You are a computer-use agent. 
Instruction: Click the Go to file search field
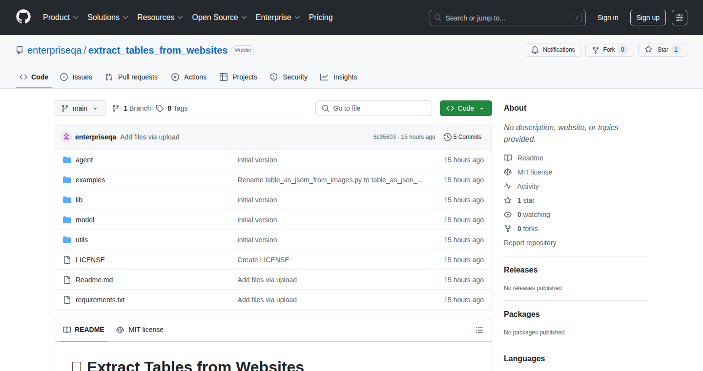click(x=374, y=108)
